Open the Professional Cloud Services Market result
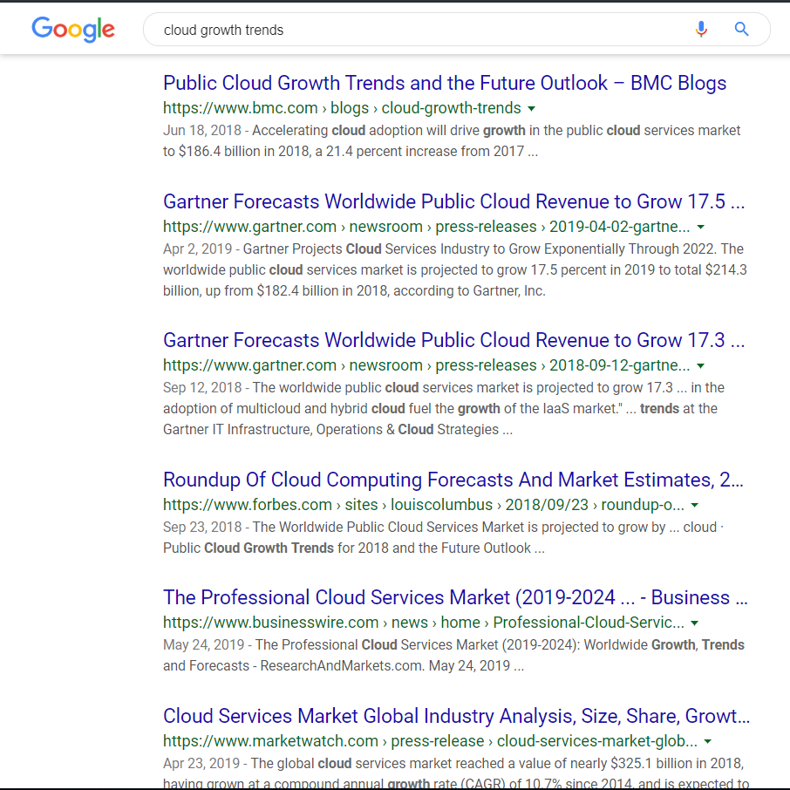The image size is (790, 790). 453,597
